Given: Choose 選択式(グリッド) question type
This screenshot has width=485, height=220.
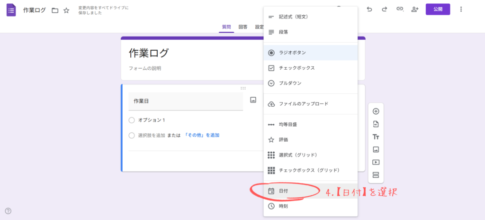Looking at the screenshot, I should tap(311, 155).
